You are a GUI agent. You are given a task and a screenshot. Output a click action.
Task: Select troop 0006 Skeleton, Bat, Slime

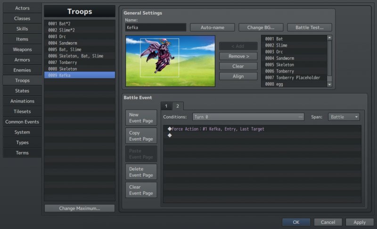(x=80, y=56)
